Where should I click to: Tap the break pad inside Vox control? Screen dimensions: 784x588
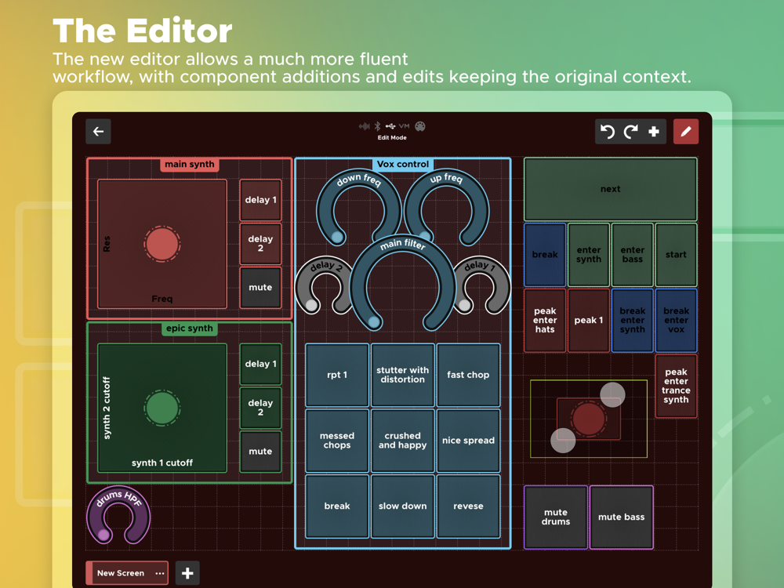point(337,506)
